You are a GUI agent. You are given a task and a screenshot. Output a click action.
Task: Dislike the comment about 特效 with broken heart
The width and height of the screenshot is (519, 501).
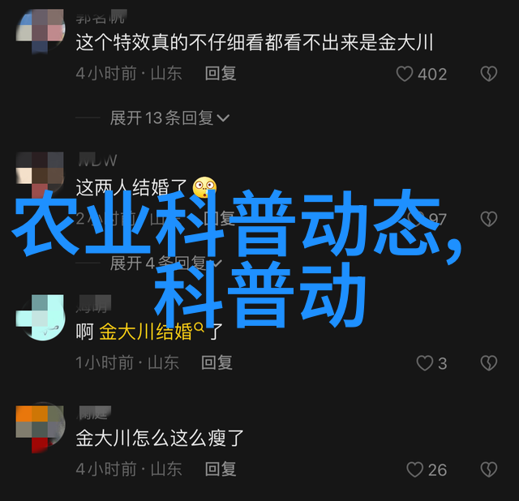(x=489, y=74)
